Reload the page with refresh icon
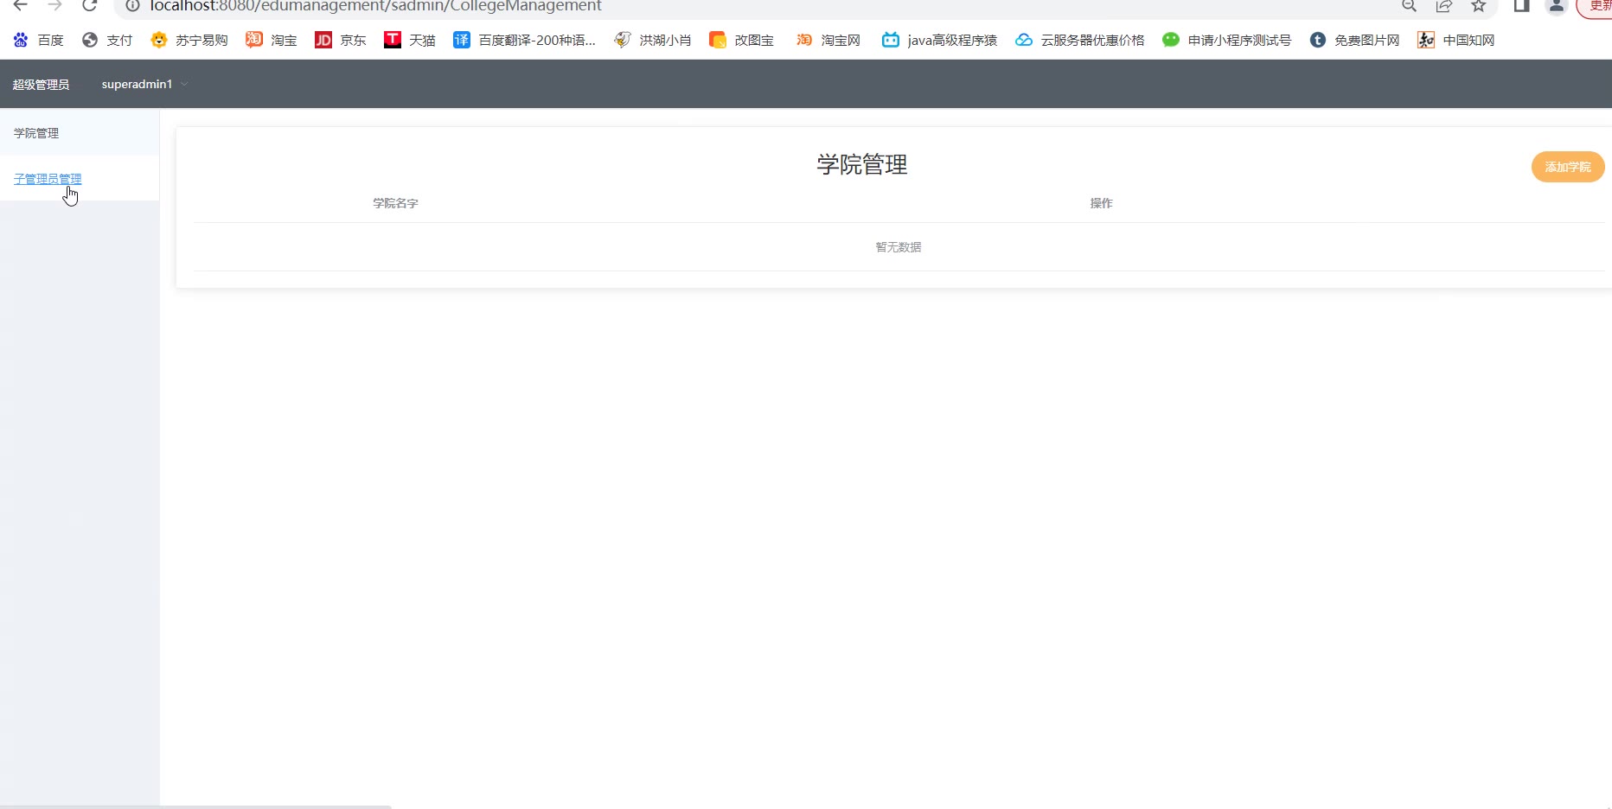Image resolution: width=1612 pixels, height=809 pixels. pos(90,5)
